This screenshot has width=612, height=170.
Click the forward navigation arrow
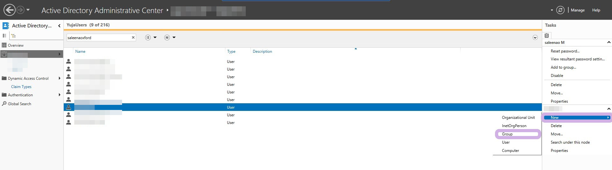pos(20,10)
